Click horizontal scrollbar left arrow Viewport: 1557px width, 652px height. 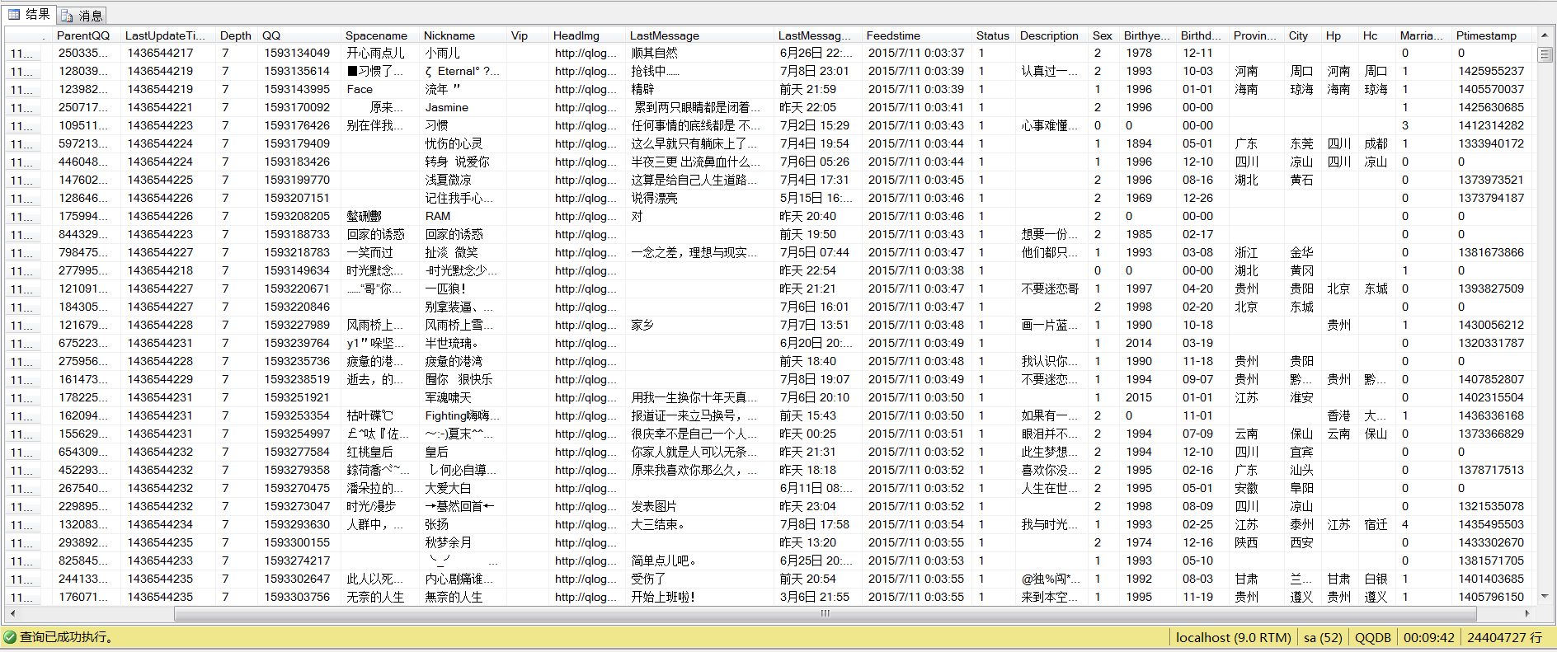(11, 614)
